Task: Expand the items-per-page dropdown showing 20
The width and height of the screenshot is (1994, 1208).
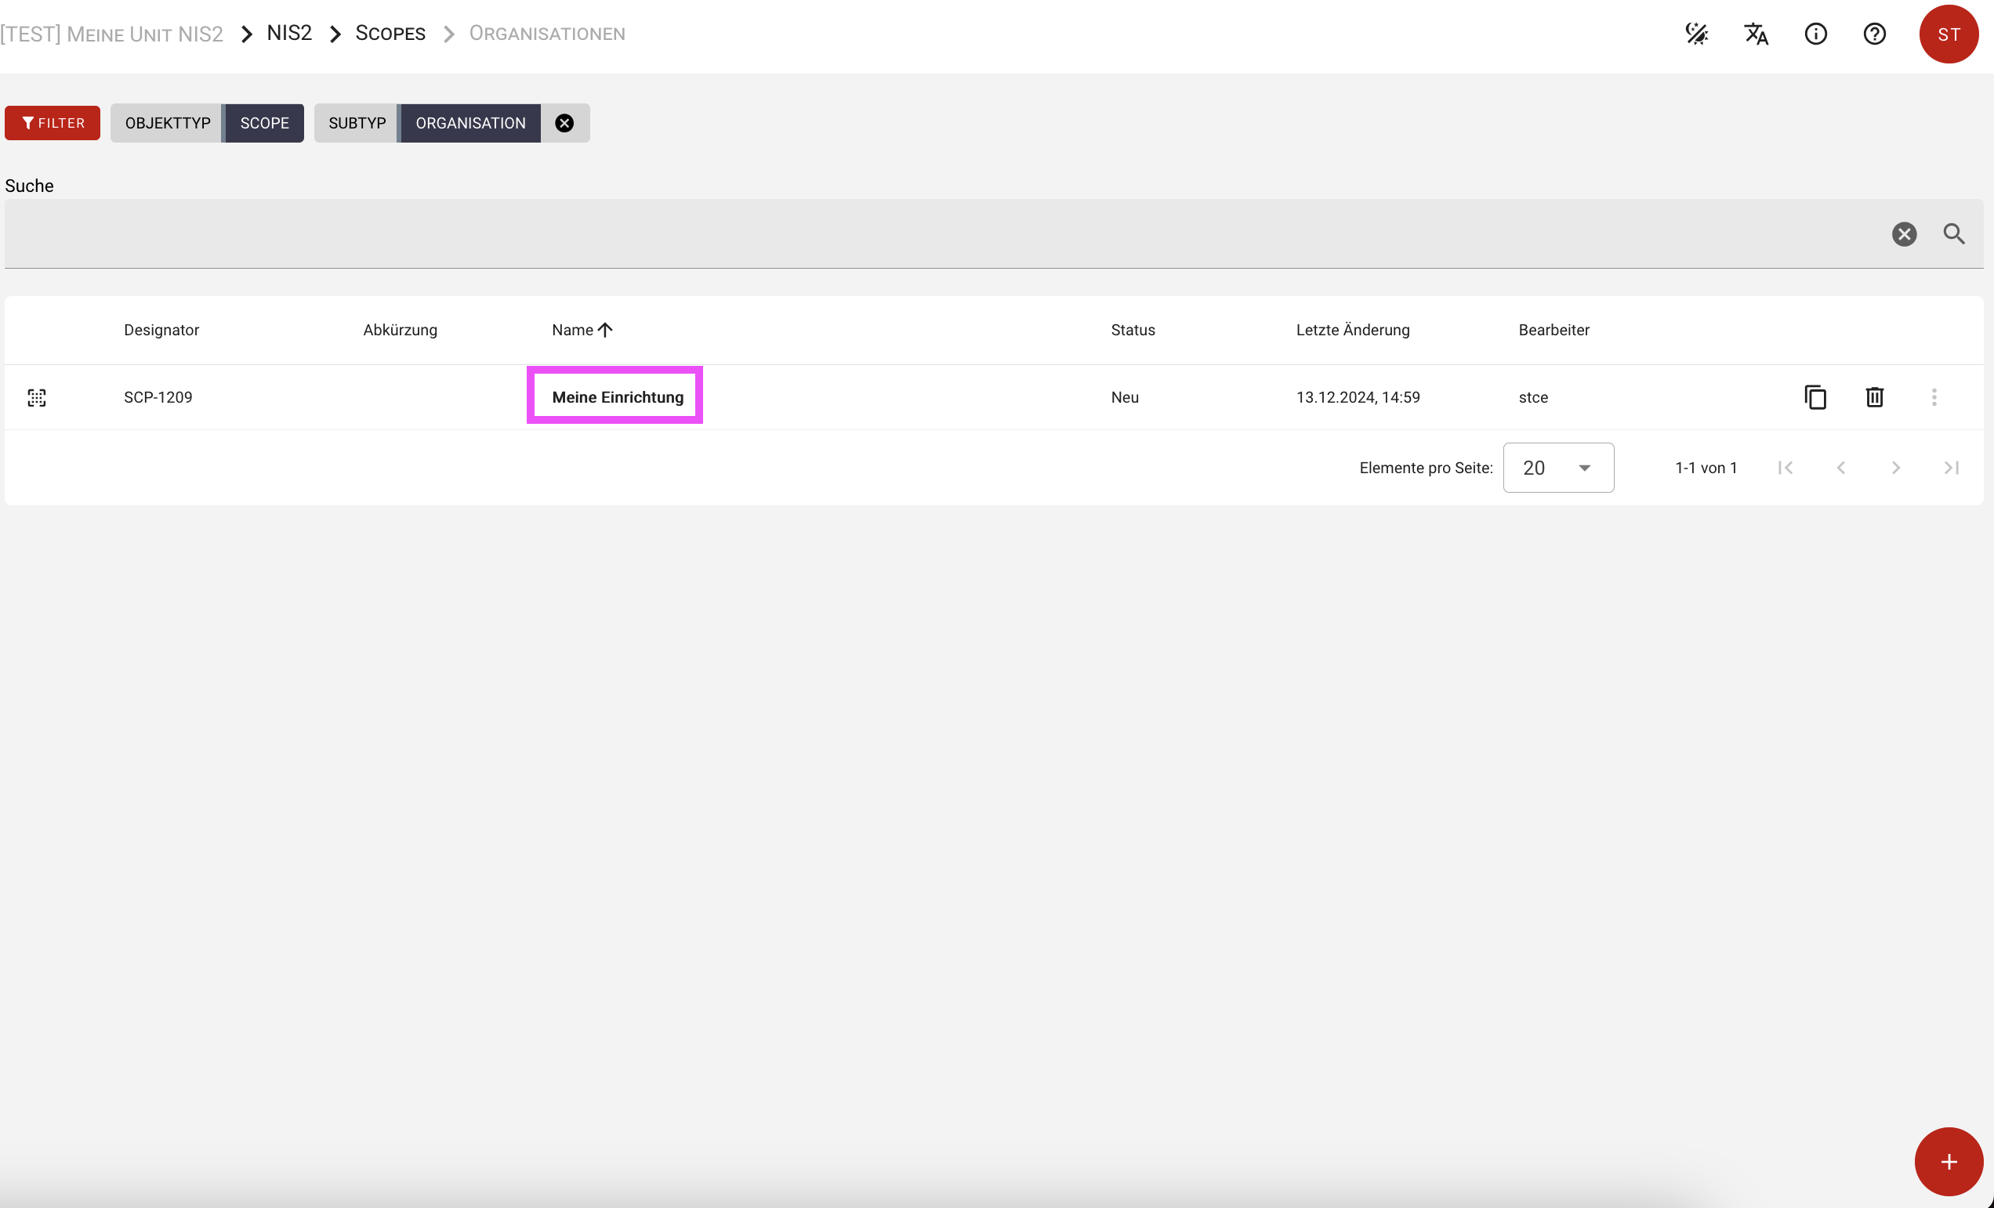Action: (1558, 468)
